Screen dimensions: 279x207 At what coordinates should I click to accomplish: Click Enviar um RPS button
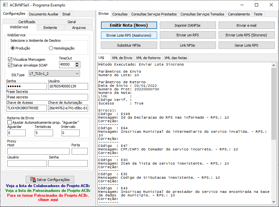click(188, 35)
